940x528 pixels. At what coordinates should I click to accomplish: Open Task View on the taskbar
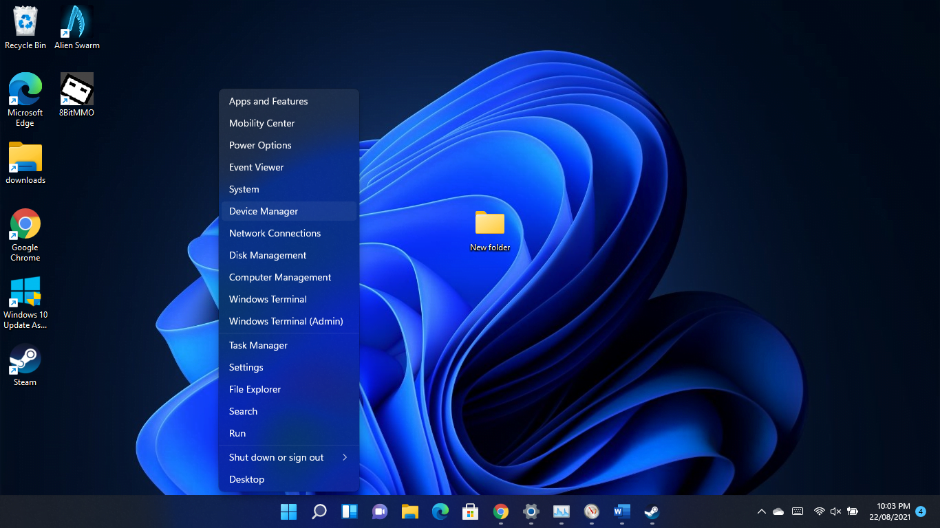coord(349,511)
